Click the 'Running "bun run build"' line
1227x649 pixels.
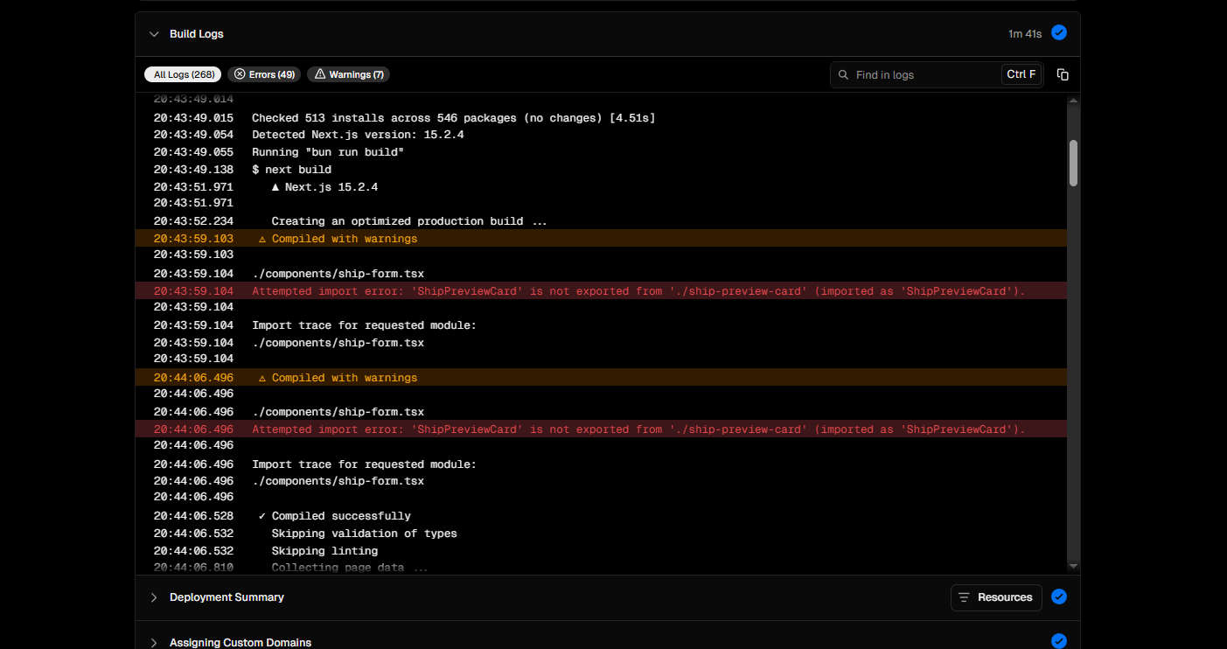(601, 152)
